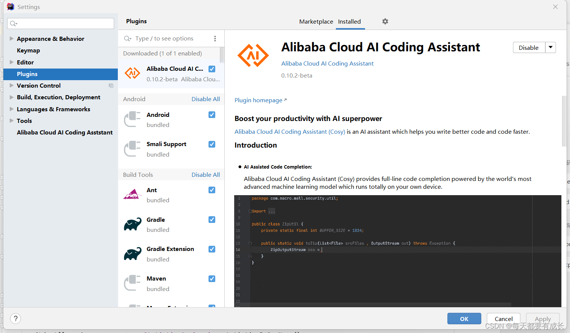This screenshot has height=333, width=570.
Task: Click the help question mark icon
Action: pos(15,318)
